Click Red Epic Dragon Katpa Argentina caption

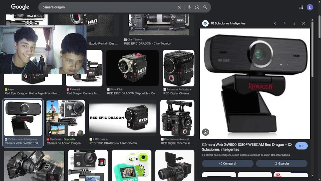(32, 93)
